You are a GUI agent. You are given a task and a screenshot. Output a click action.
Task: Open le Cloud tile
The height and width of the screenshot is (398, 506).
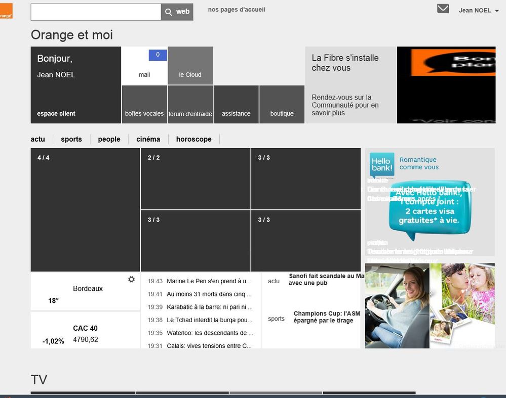click(190, 66)
